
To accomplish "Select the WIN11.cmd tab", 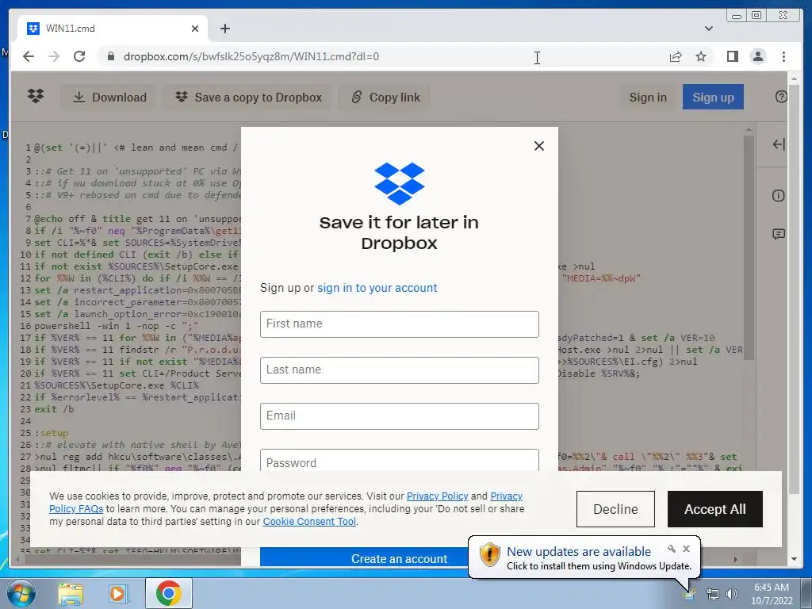I will pos(113,29).
